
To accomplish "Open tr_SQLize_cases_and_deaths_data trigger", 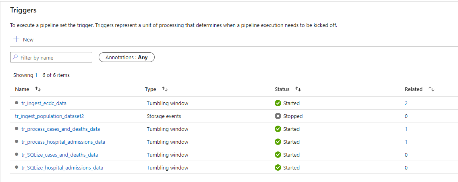I will click(x=60, y=155).
